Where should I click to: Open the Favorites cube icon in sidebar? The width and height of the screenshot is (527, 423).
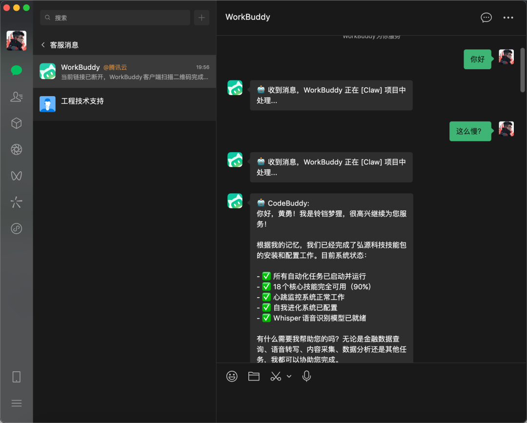(x=17, y=123)
